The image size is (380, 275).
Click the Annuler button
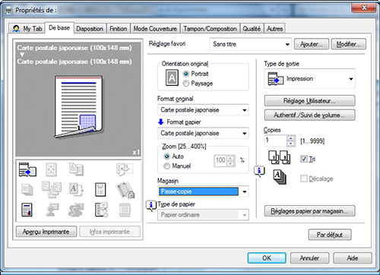[x=309, y=258]
